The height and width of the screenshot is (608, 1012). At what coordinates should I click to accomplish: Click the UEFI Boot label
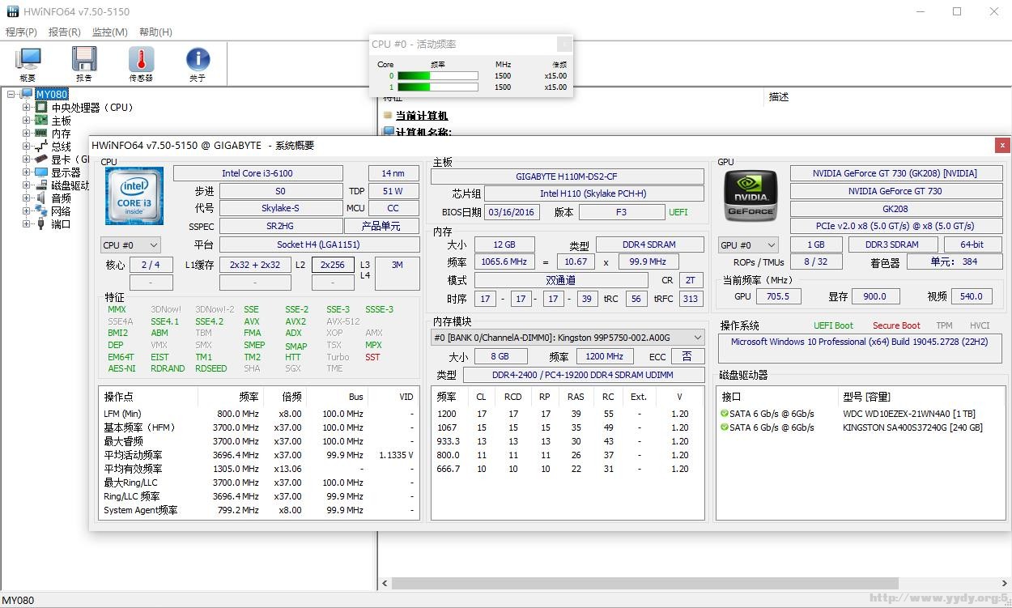point(833,325)
